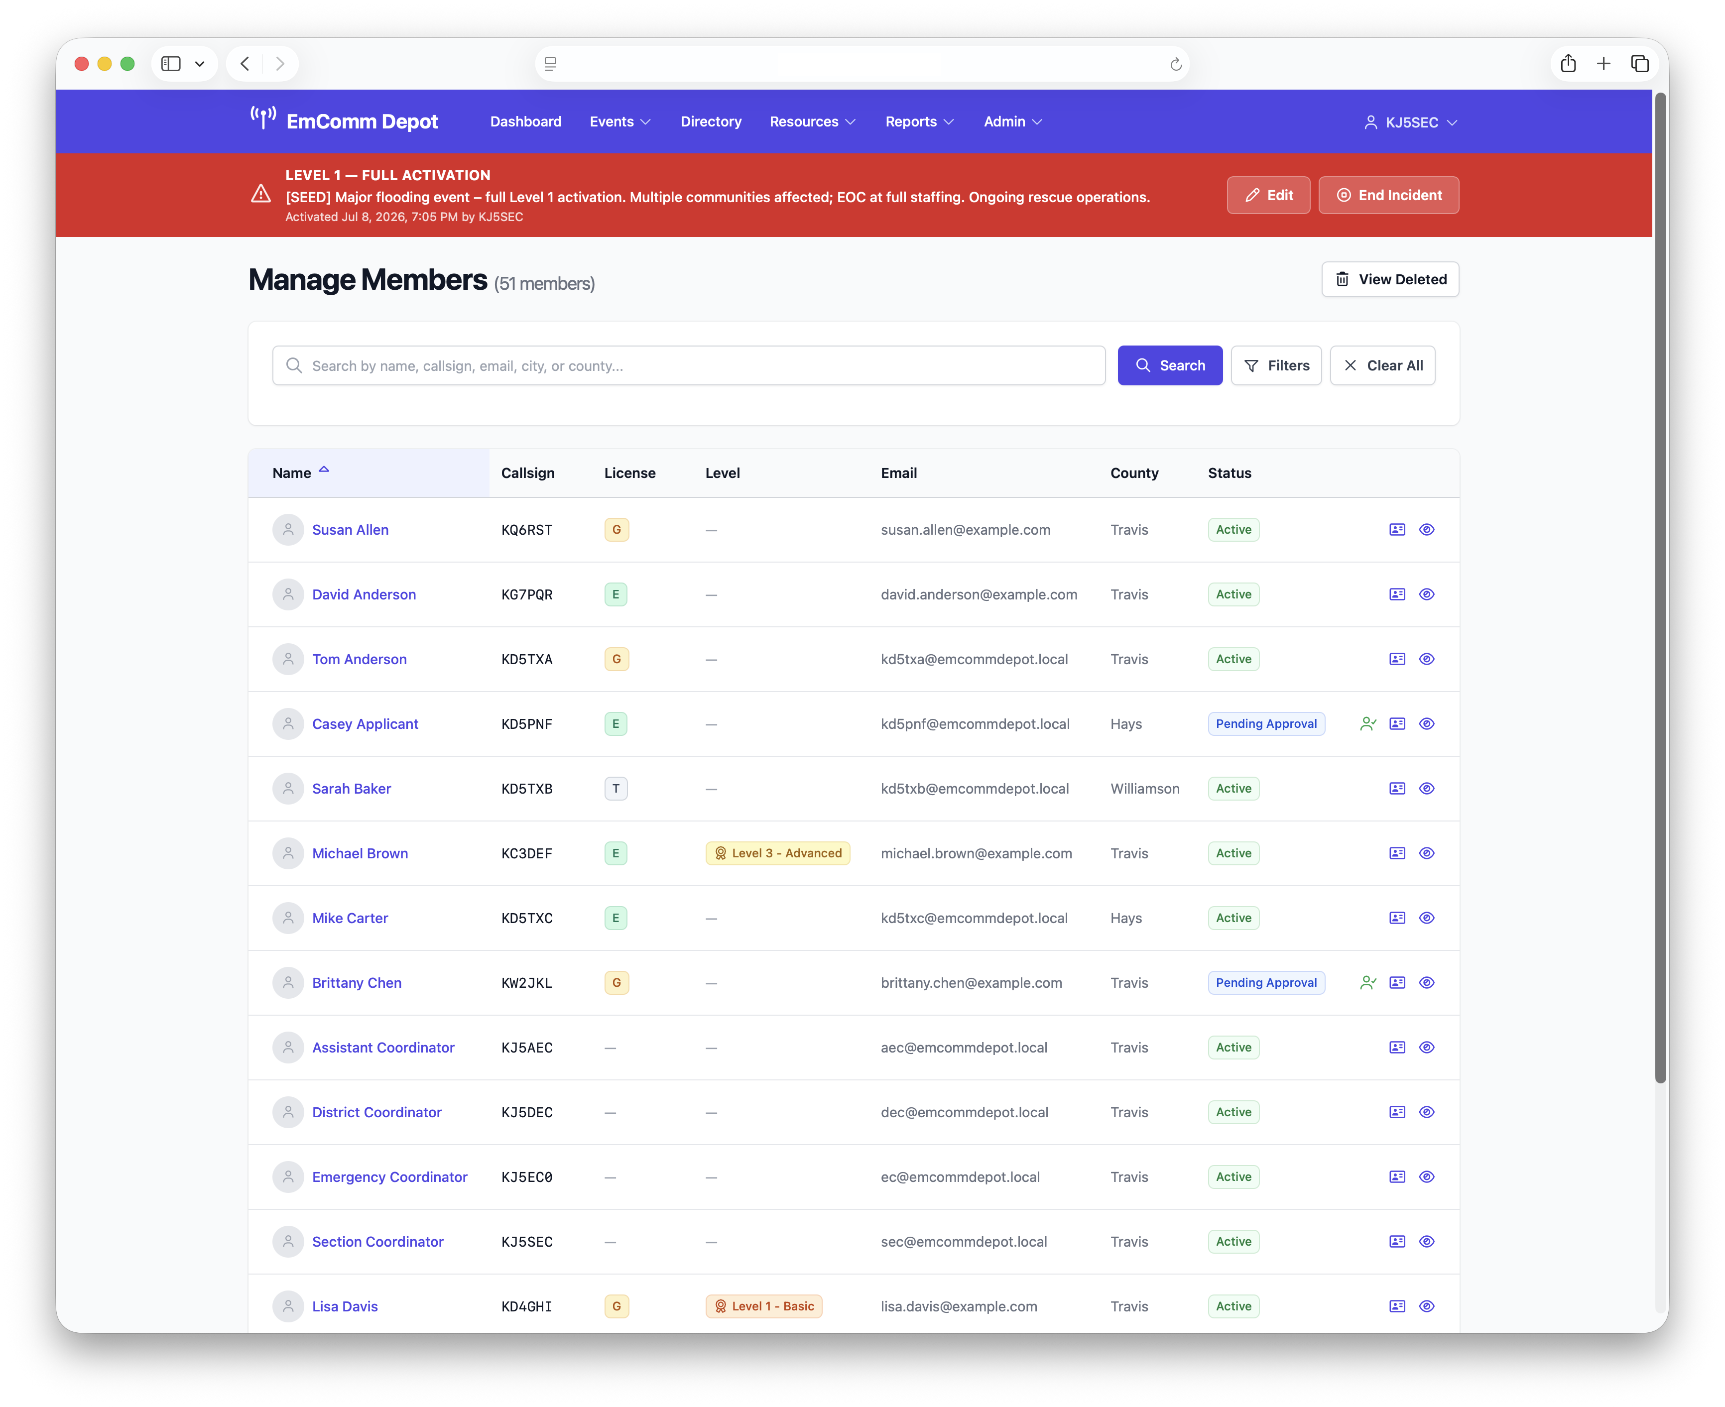Click Clear All filters

[x=1382, y=365]
